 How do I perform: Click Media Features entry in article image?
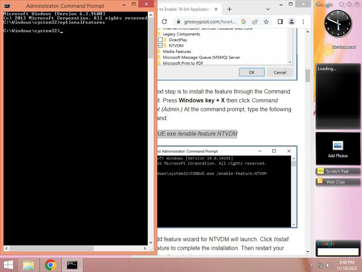[177, 52]
